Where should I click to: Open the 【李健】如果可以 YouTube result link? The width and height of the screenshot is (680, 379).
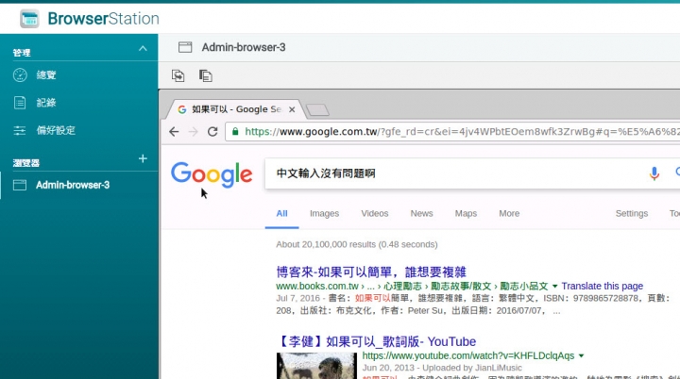click(x=377, y=341)
